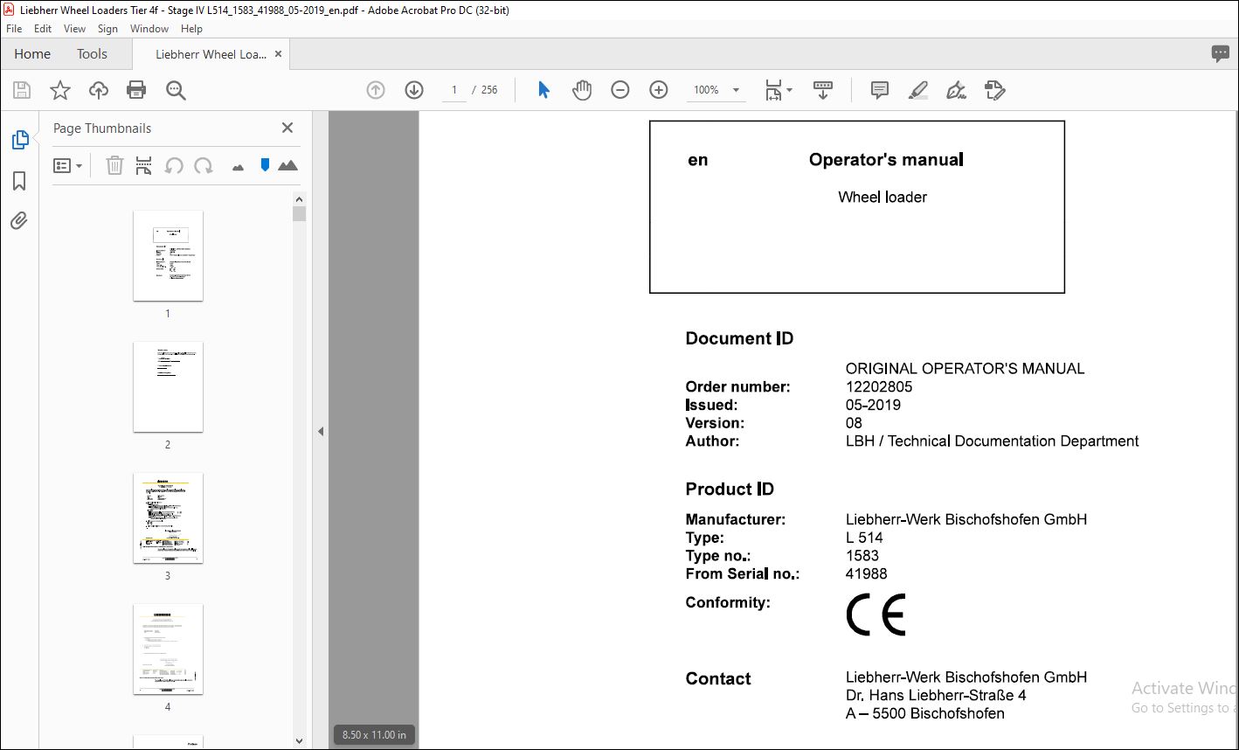Viewport: 1239px width, 750px height.
Task: Bookmark this file with the star icon
Action: pyautogui.click(x=60, y=90)
